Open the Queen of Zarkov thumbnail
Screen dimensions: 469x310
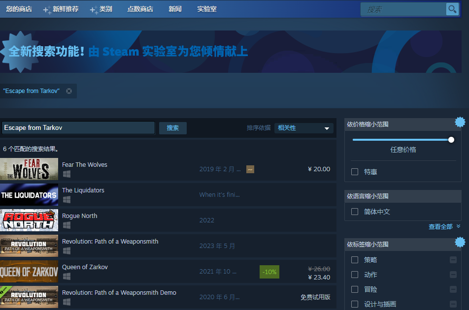point(29,272)
